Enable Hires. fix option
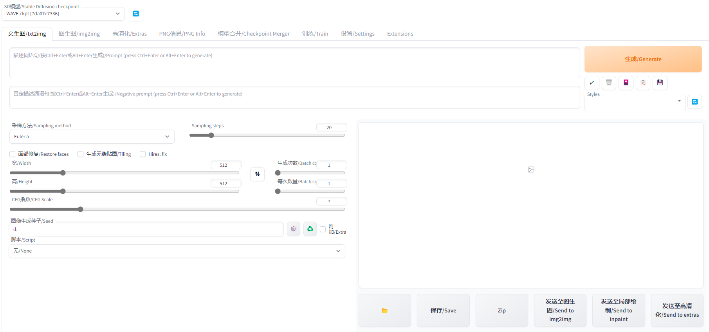Viewport: 709px width, 332px height. pos(143,154)
